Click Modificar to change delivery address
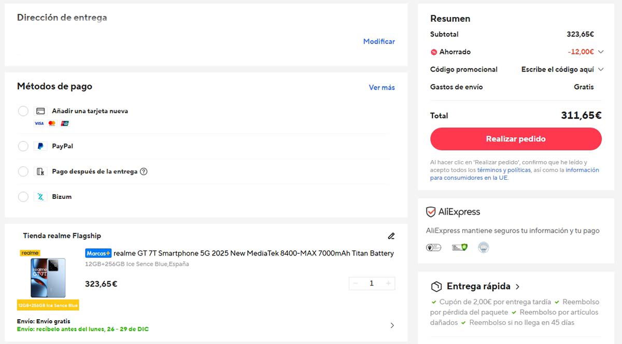Image resolution: width=622 pixels, height=344 pixels. (379, 41)
